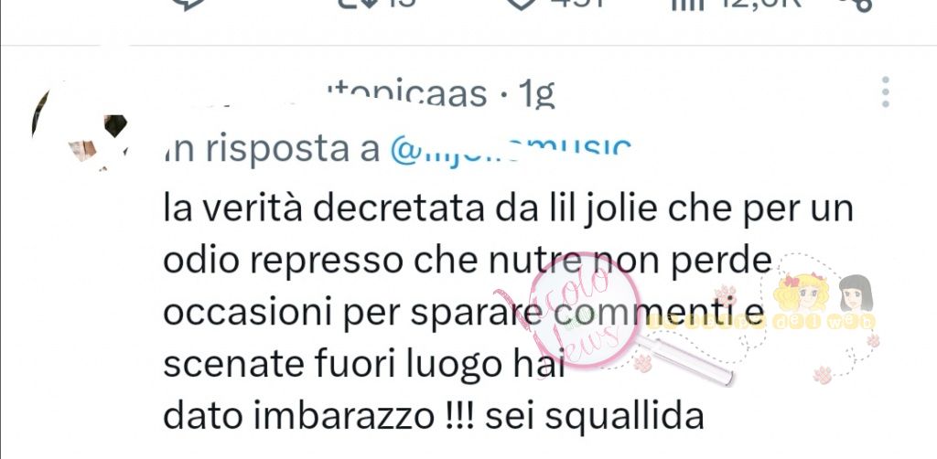Click the retweet arrows icon
The width and height of the screenshot is (937, 459).
(359, 4)
